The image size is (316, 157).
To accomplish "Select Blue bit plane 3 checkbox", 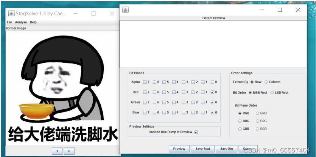I will [184, 112].
